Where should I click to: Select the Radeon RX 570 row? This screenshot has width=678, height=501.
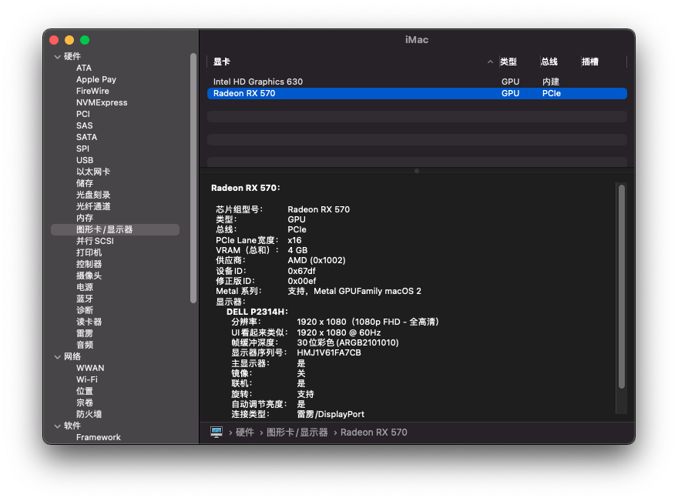417,93
